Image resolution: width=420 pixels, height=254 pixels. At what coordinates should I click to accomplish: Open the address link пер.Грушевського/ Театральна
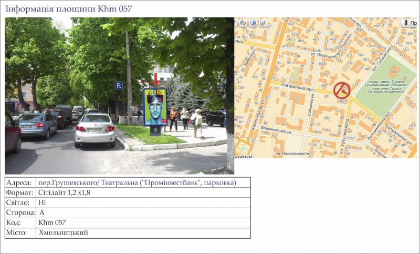point(137,182)
